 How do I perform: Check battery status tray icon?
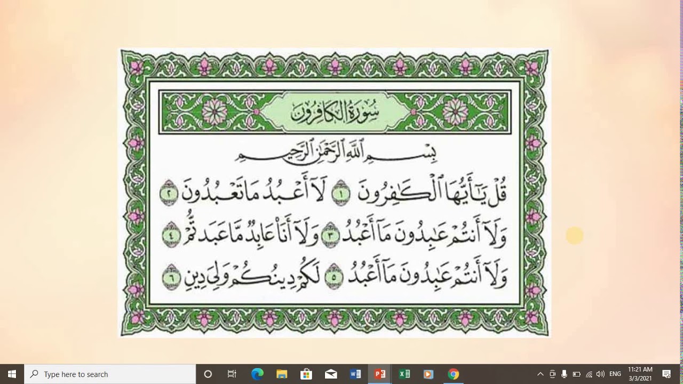(576, 374)
